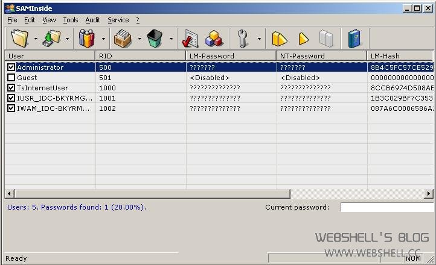
Task: Click the colorful users group icon
Action: pyautogui.click(x=87, y=39)
